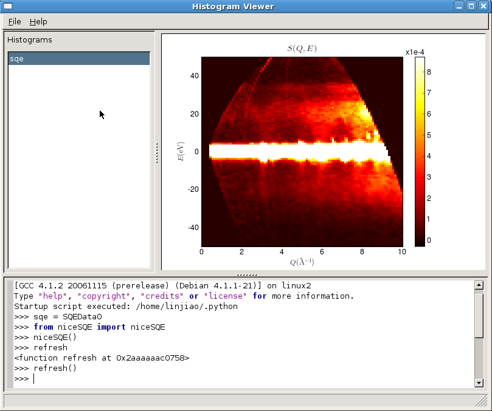Image resolution: width=492 pixels, height=411 pixels.
Task: Click the colorbar scale beside the plot
Action: pyautogui.click(x=420, y=152)
